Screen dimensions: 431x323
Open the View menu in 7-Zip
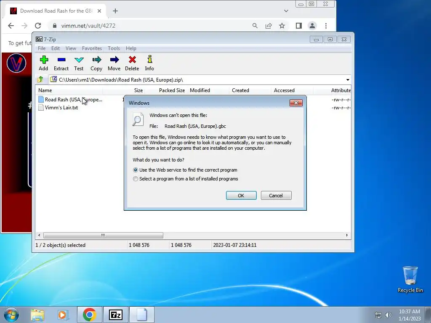coord(71,48)
